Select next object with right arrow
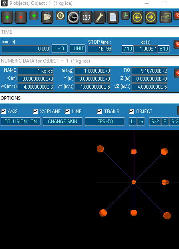Screen dimensions: 179x249 click(151, 17)
